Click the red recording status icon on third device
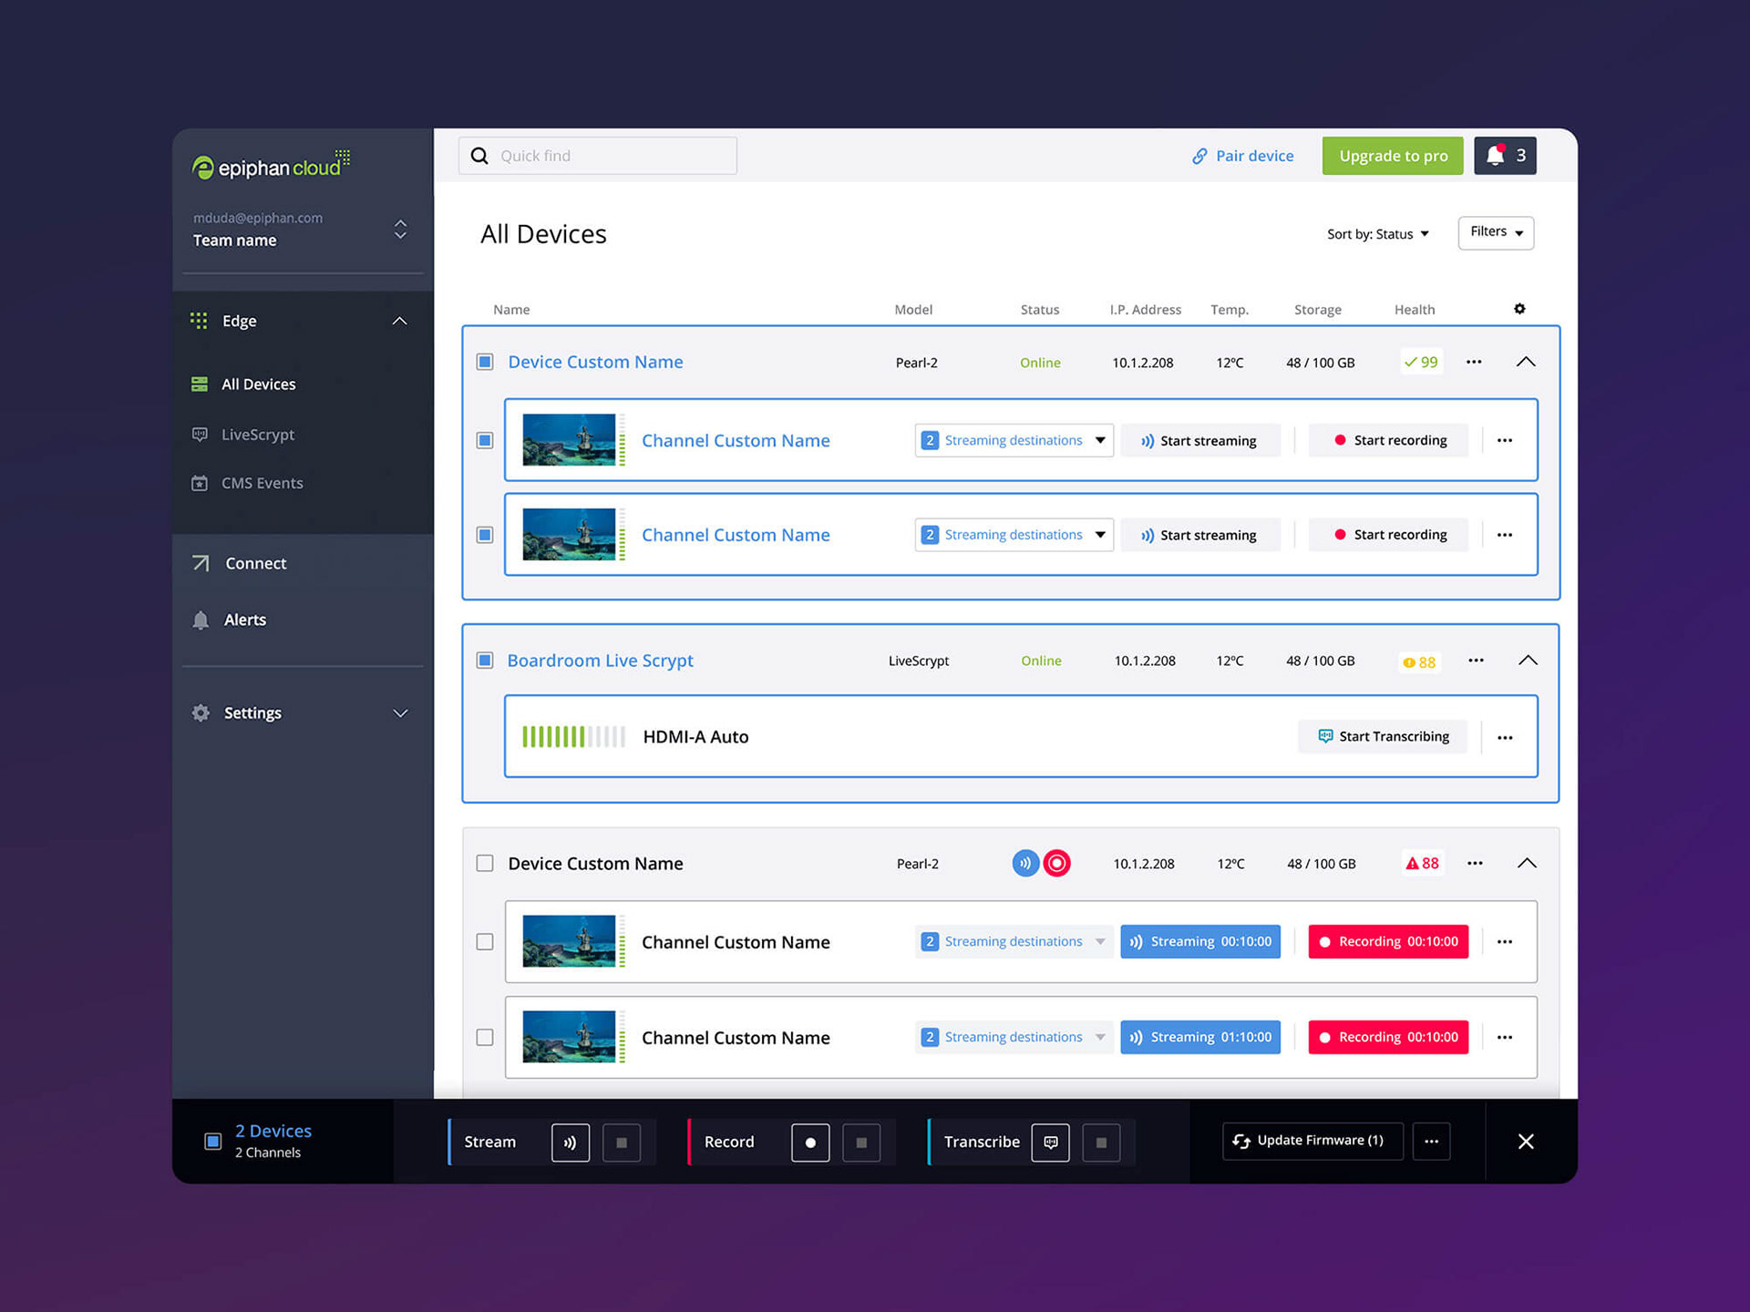 [x=1056, y=863]
